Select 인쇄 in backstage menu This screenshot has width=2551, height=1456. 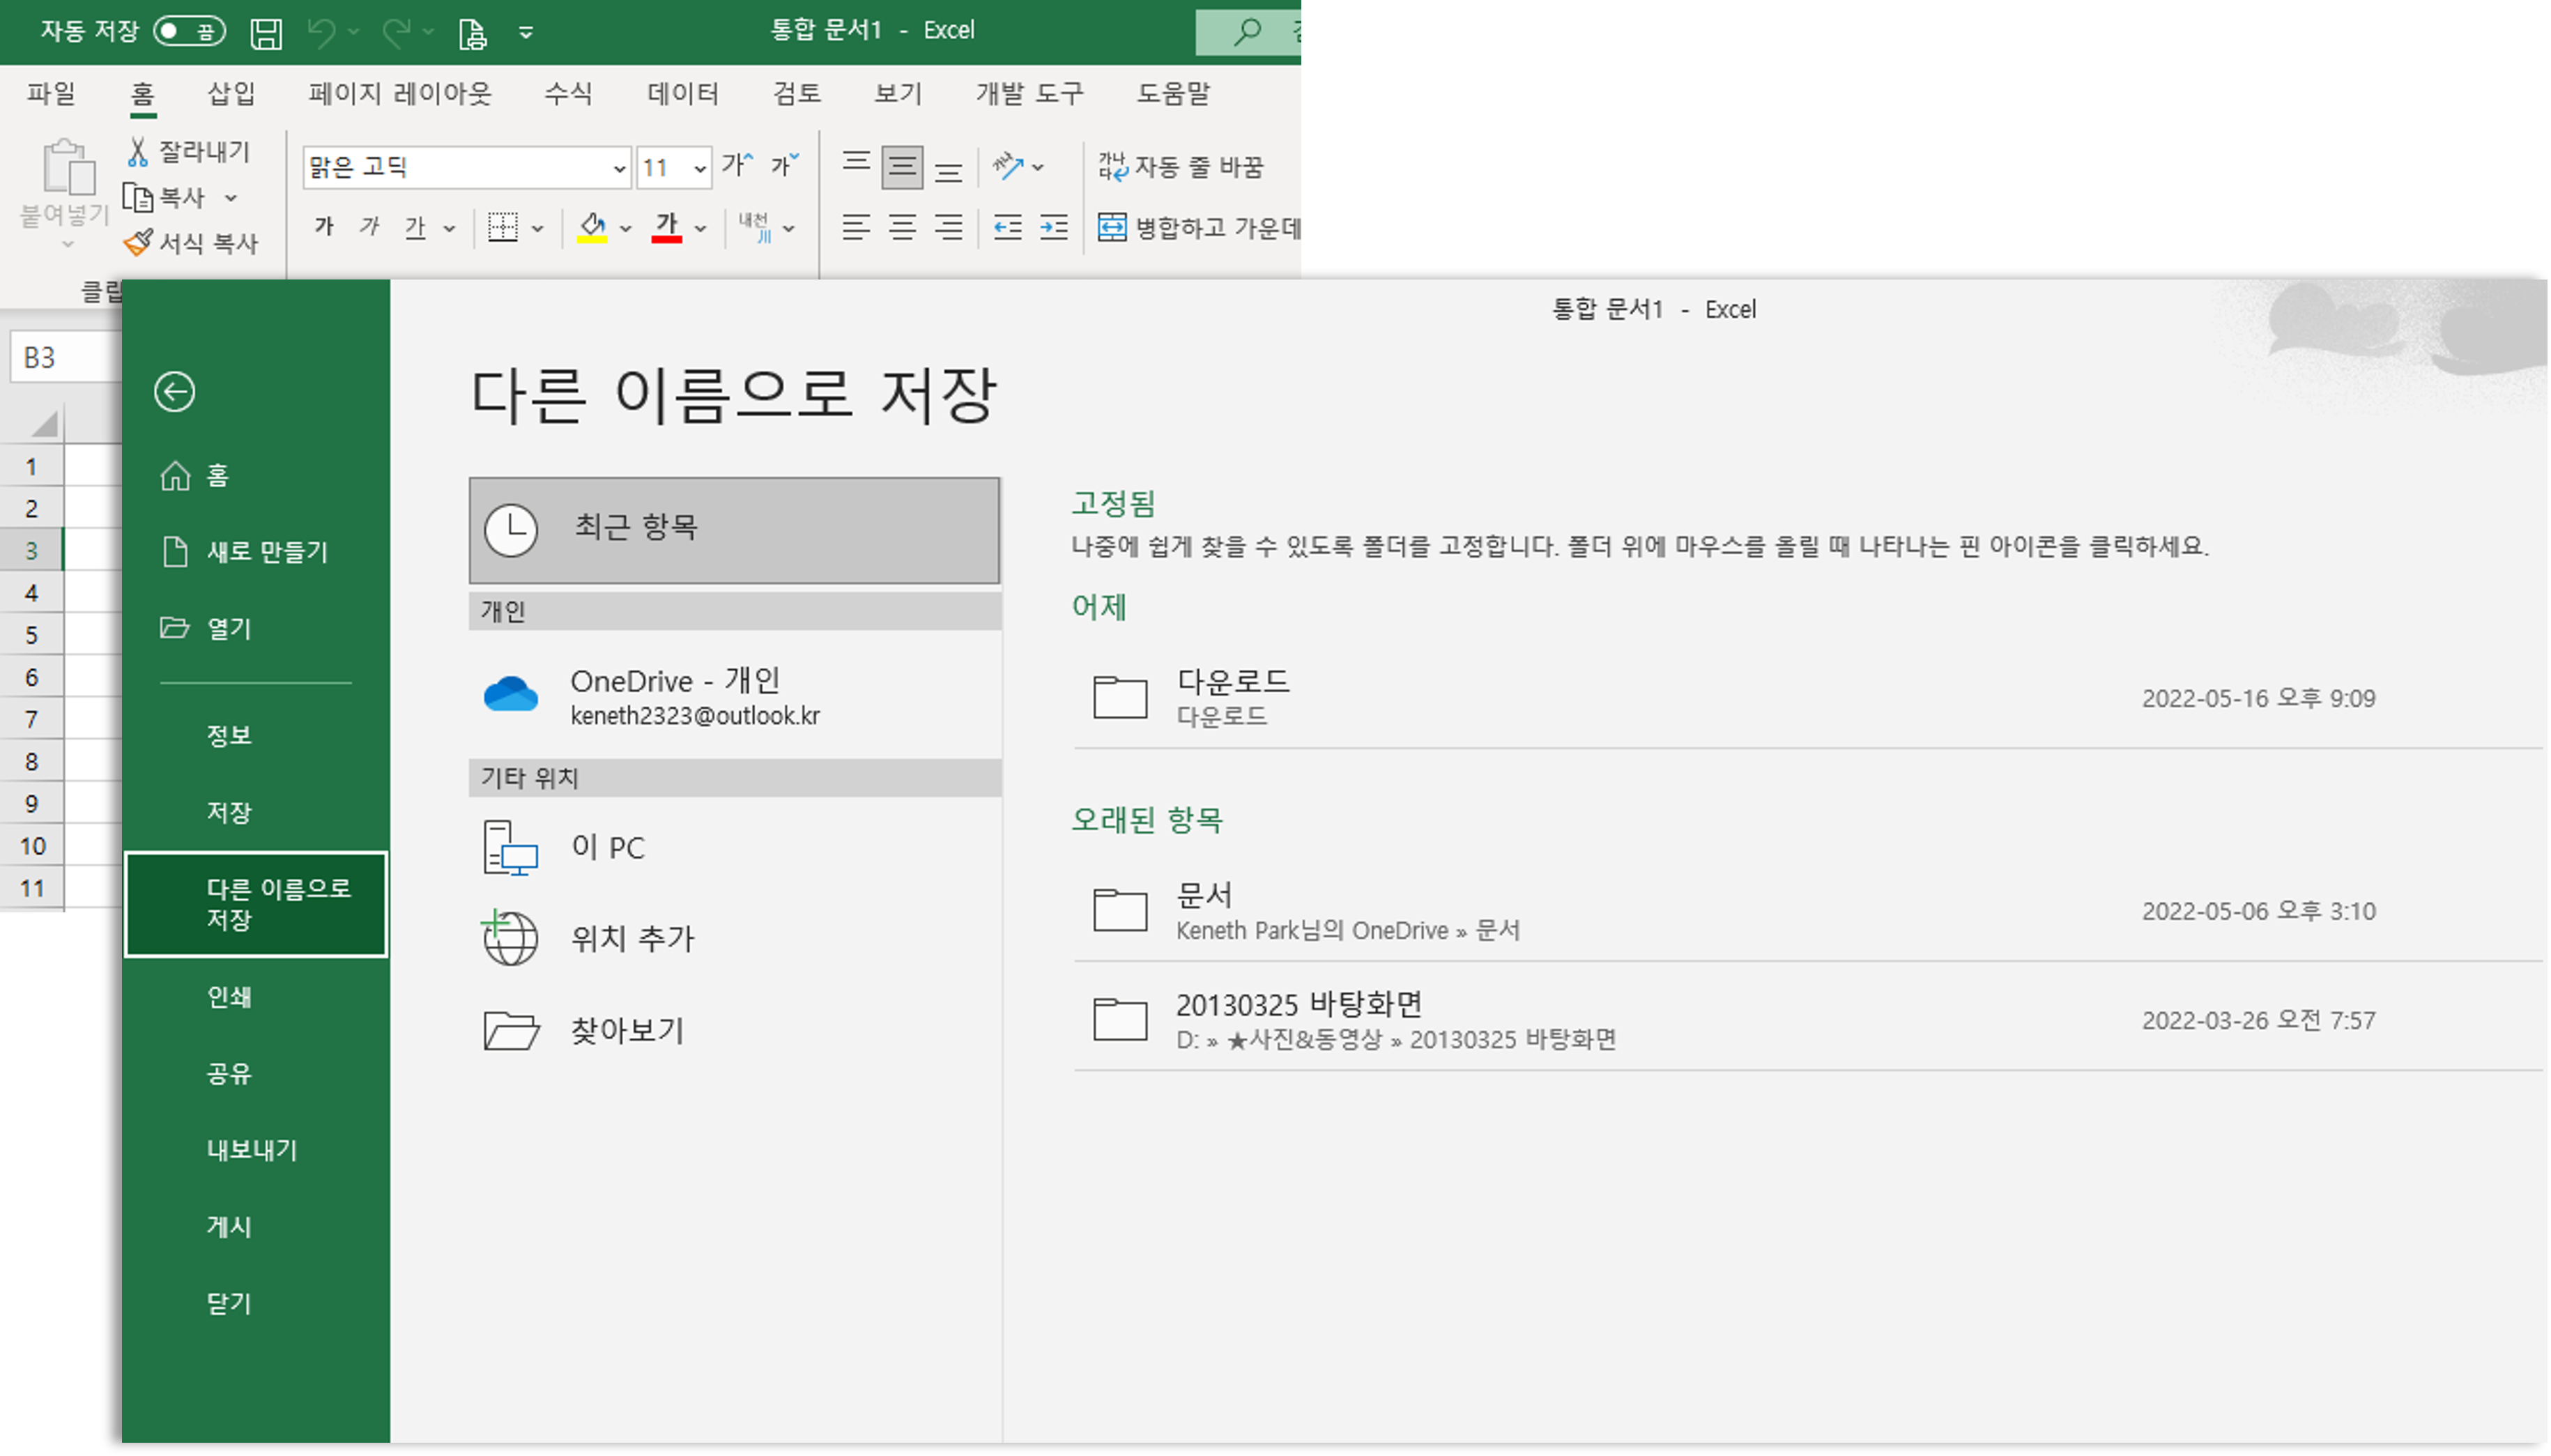click(x=229, y=996)
